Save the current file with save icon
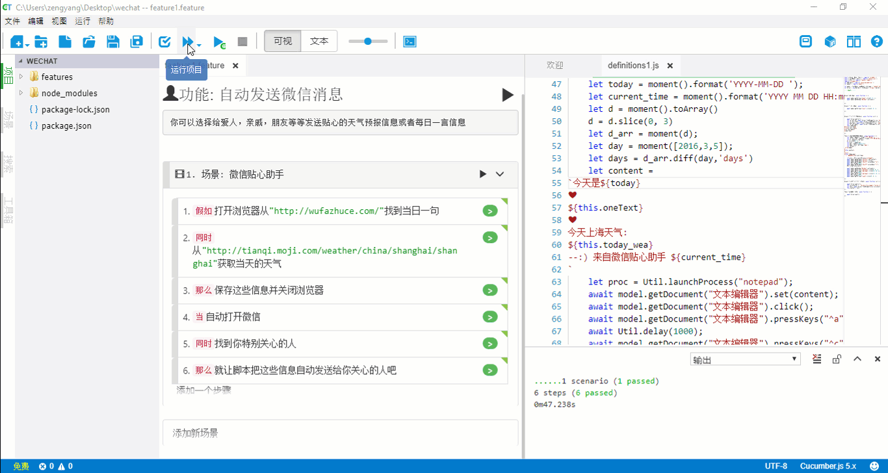Viewport: 888px width, 473px height. [x=112, y=42]
